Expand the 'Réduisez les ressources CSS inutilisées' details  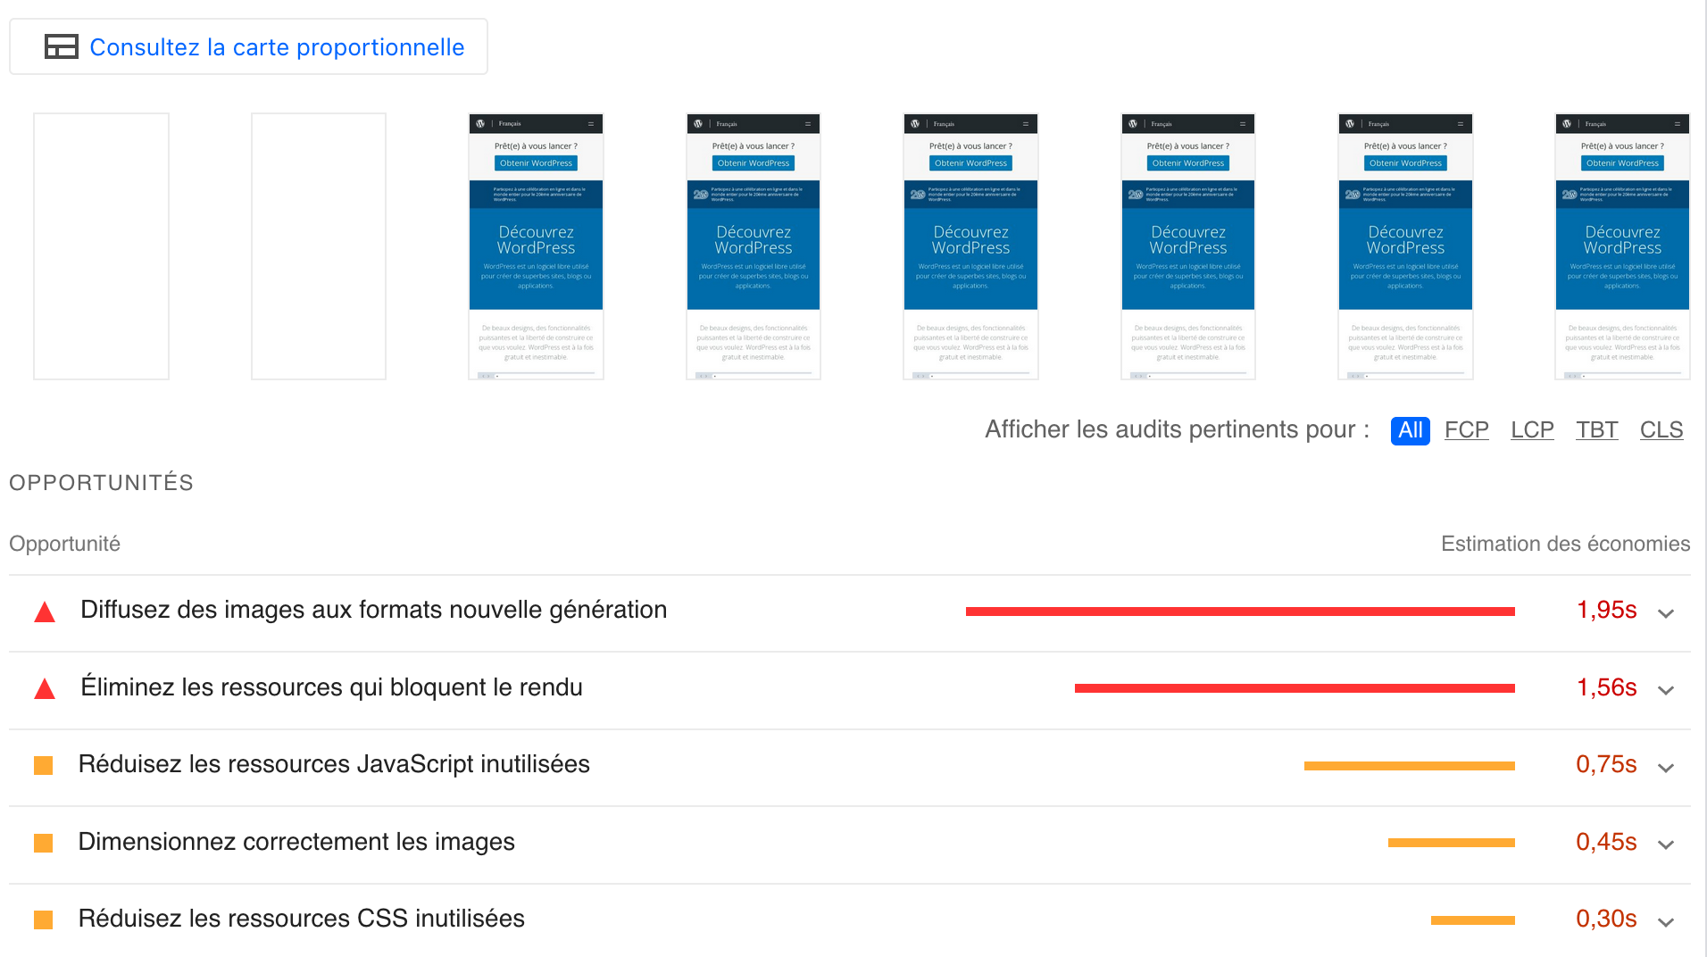1666,920
